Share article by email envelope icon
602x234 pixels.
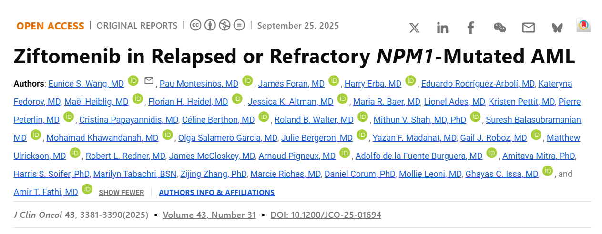pos(528,28)
